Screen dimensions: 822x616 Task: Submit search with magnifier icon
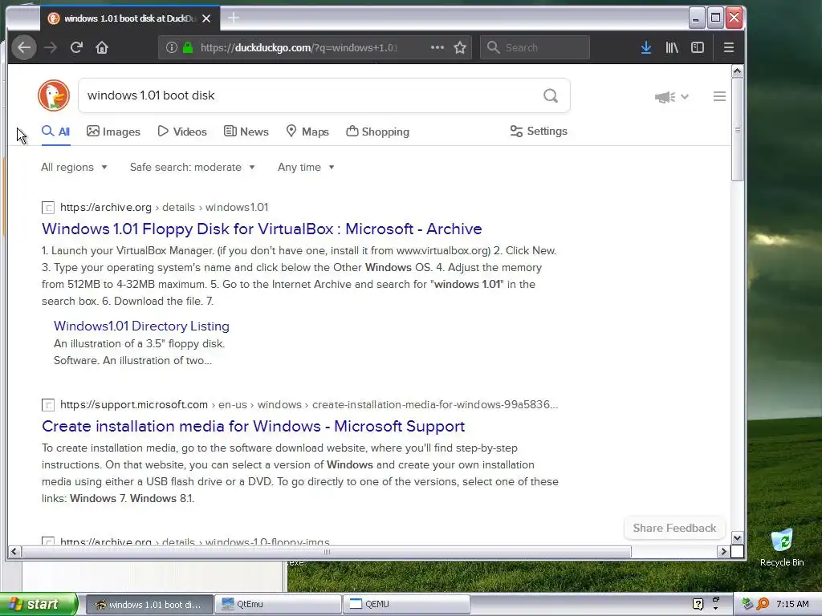tap(551, 96)
